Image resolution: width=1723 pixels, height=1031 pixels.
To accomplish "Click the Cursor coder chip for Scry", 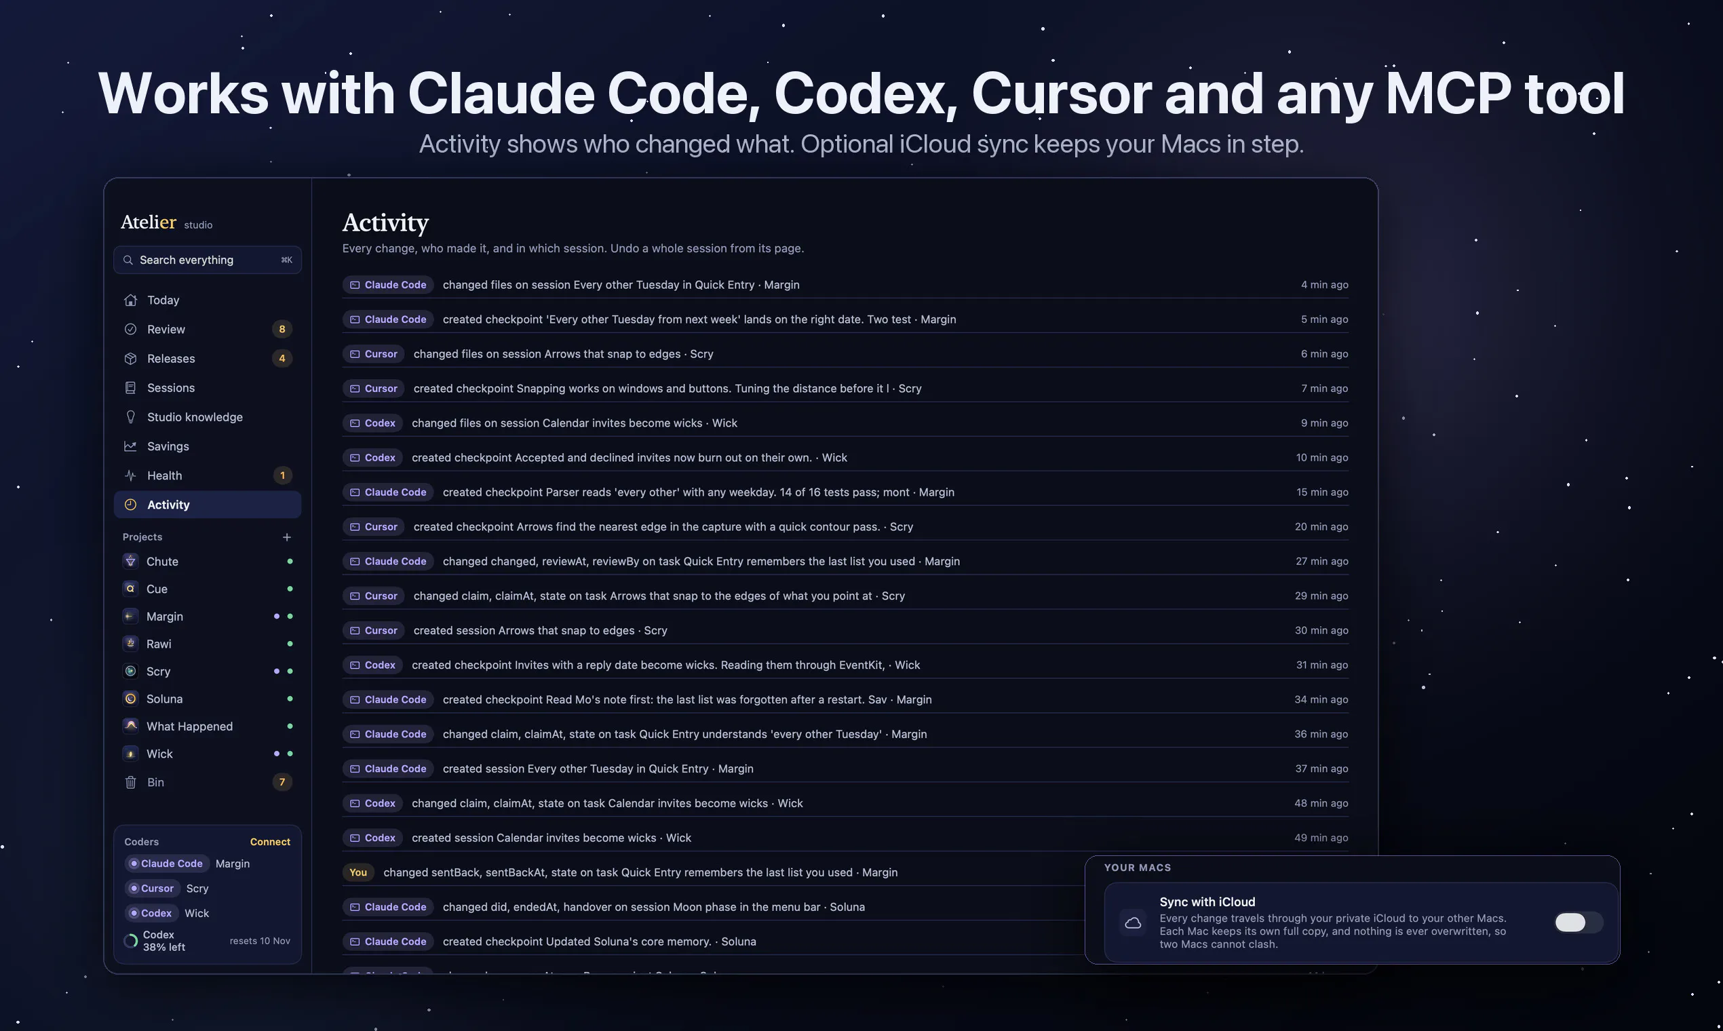I will (x=152, y=889).
